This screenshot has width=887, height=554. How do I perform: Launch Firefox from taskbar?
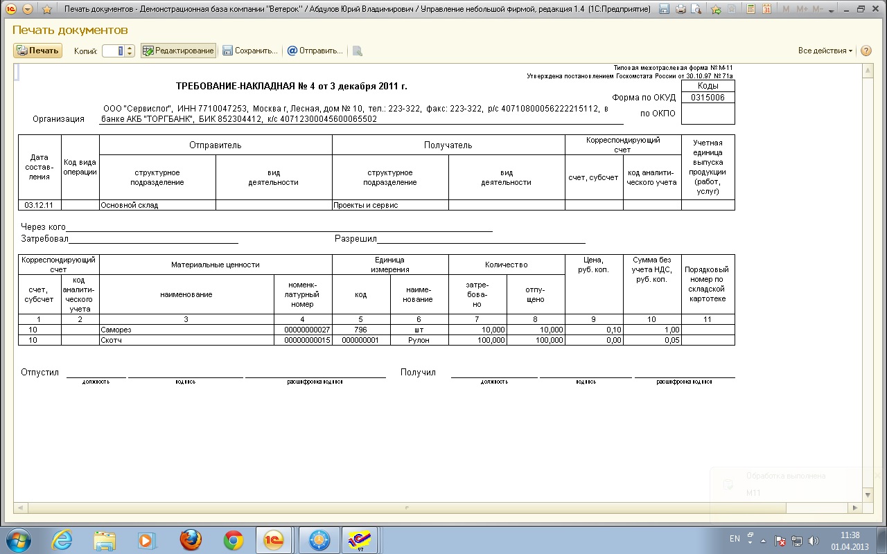pyautogui.click(x=191, y=539)
